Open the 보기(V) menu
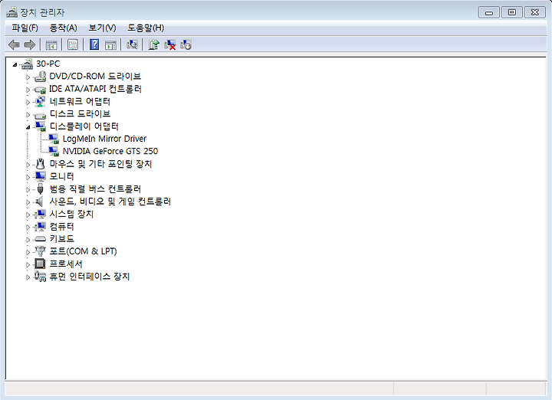Viewport: 552px width, 400px height. click(x=103, y=28)
